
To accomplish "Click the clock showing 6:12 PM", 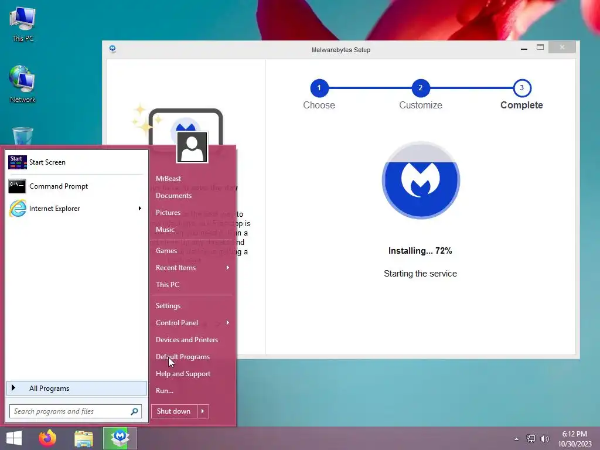I will 574,434.
